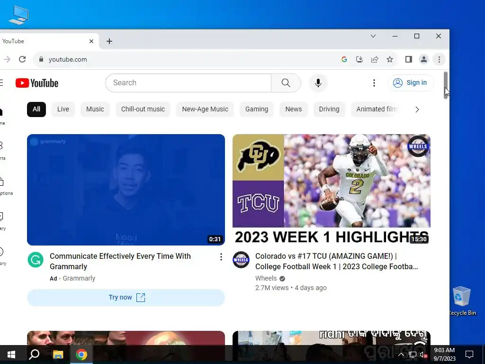Open "Colorado vs #17 TCU" video title
The width and height of the screenshot is (485, 364).
[337, 261]
